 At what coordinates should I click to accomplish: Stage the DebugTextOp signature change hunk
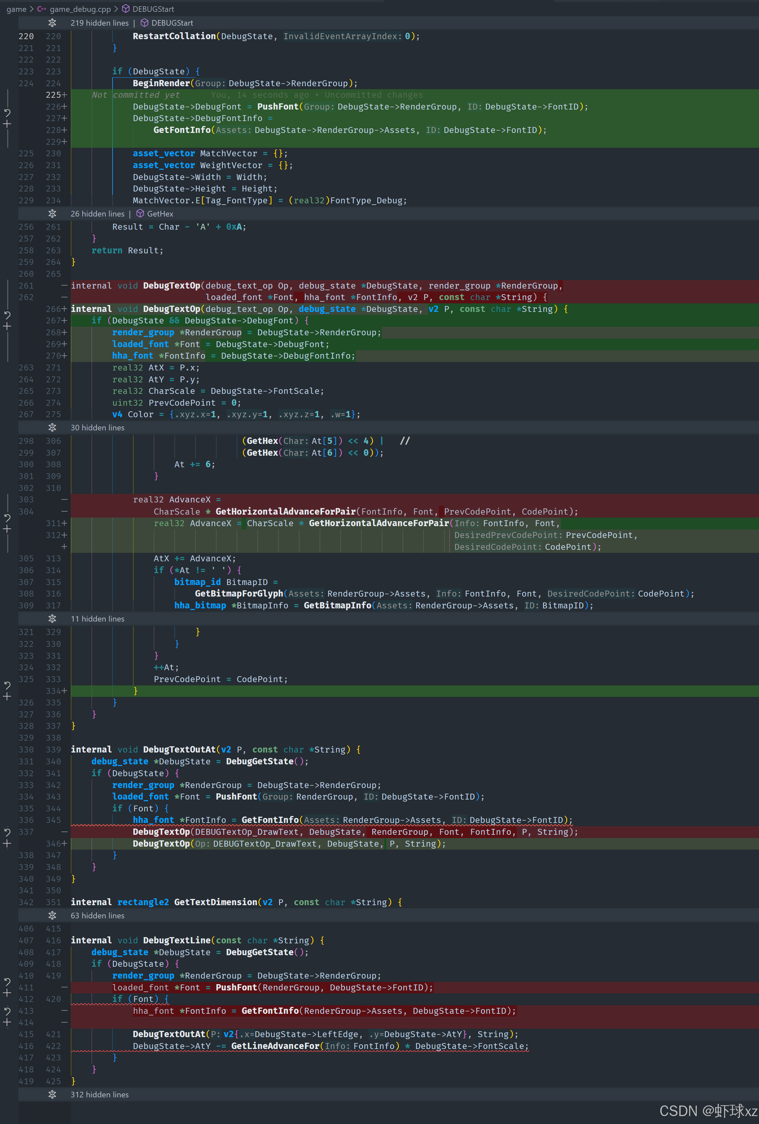click(7, 326)
